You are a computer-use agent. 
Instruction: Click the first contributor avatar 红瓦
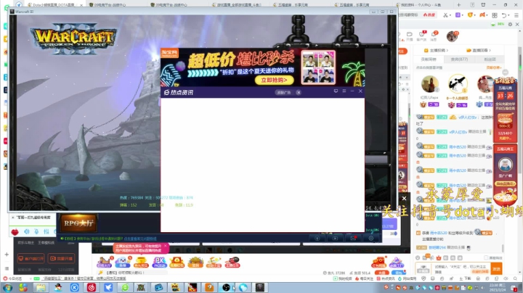pos(429,85)
